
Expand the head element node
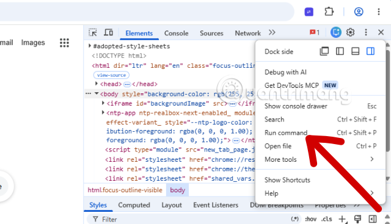pos(97,84)
